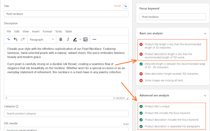Open the View menu
This screenshot has height=131, width=210.
point(26,31)
